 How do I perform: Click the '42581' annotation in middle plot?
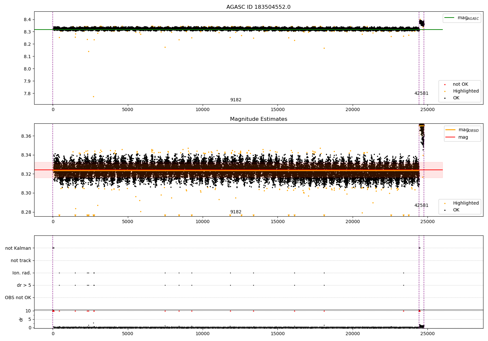click(x=421, y=206)
